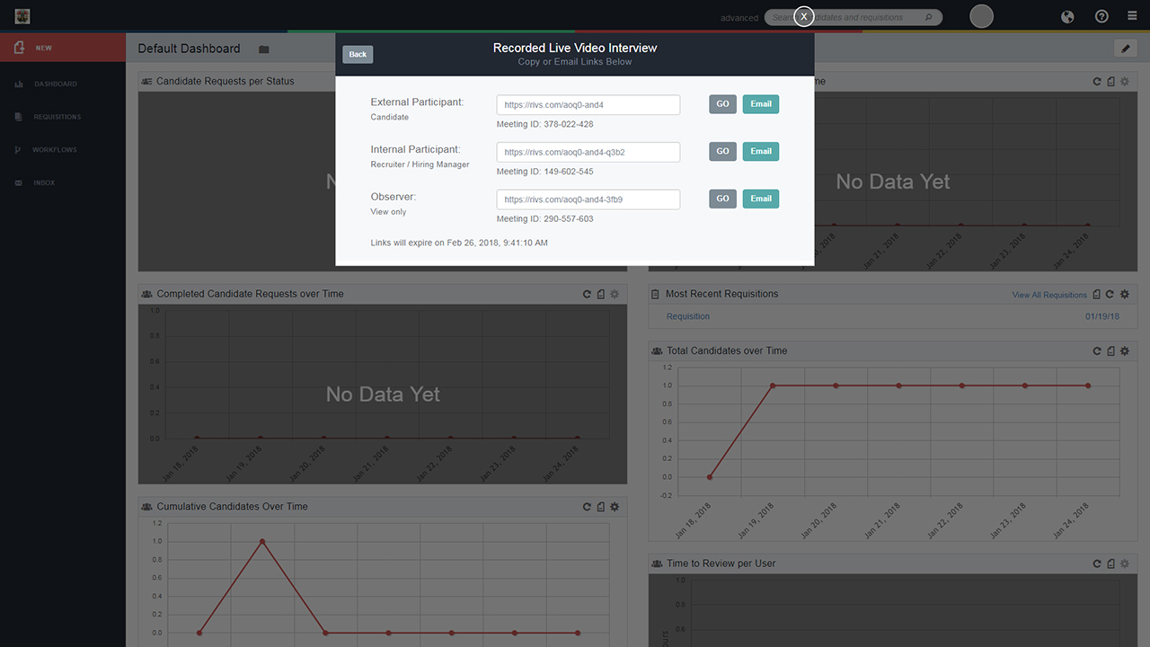Click the 01/19/18 requisition date
The width and height of the screenshot is (1150, 647).
(1102, 316)
